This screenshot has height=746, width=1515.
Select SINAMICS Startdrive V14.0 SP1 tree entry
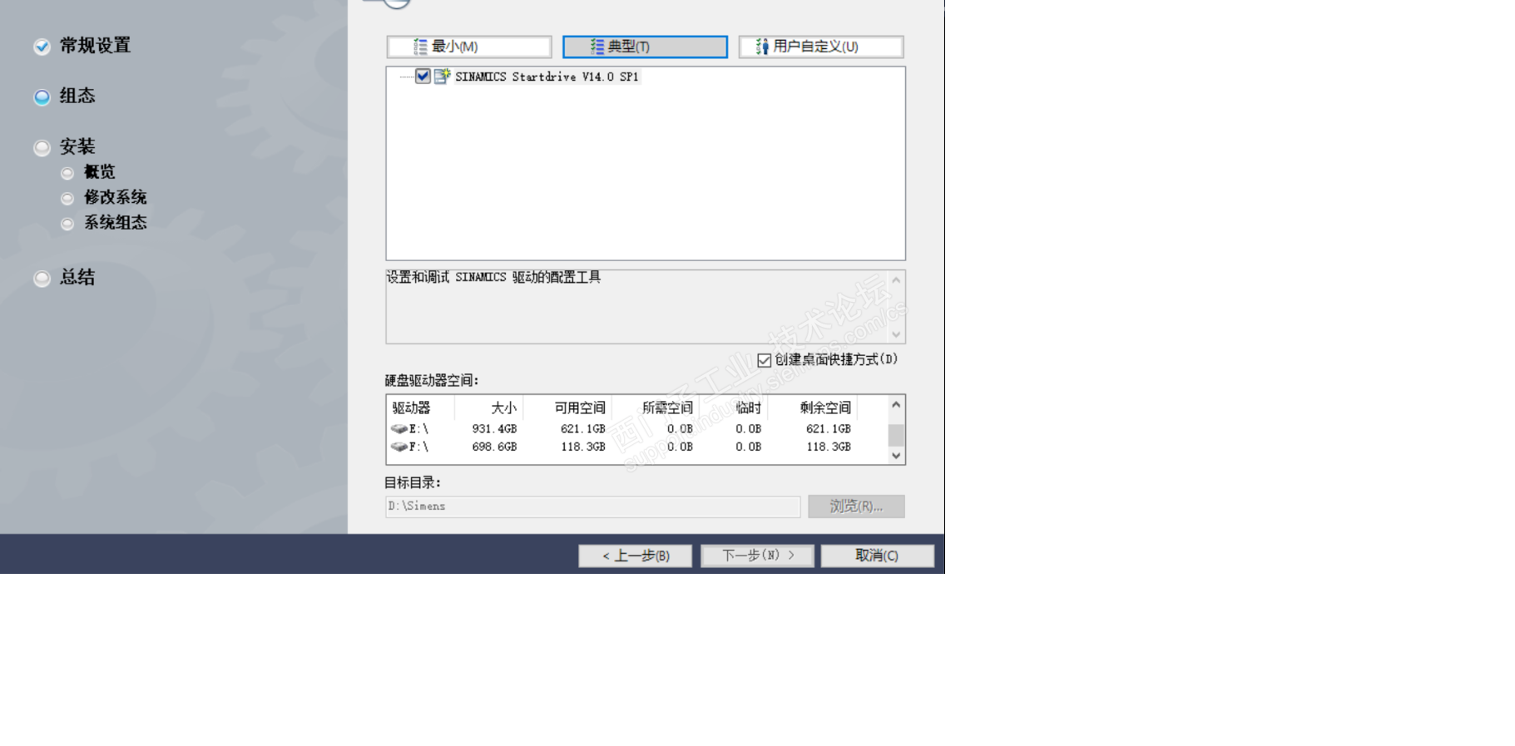(547, 77)
